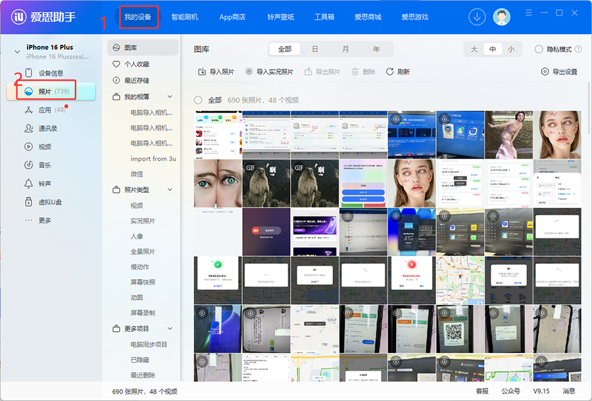Viewport: 592px width, 401px height.
Task: Click 导入照片 import icon
Action: (202, 71)
